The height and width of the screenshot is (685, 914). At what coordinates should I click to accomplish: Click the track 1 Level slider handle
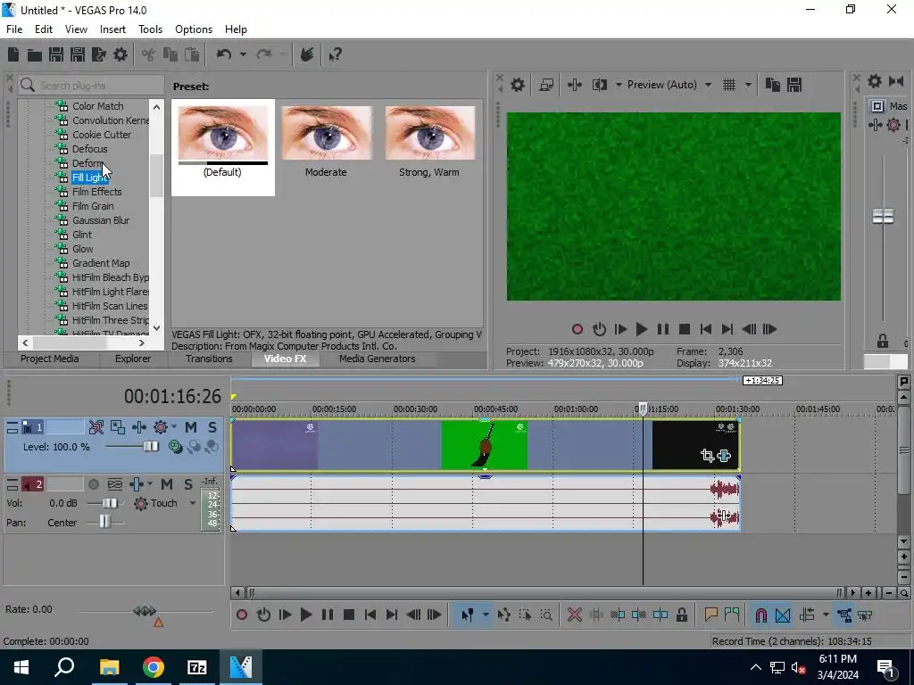point(150,446)
